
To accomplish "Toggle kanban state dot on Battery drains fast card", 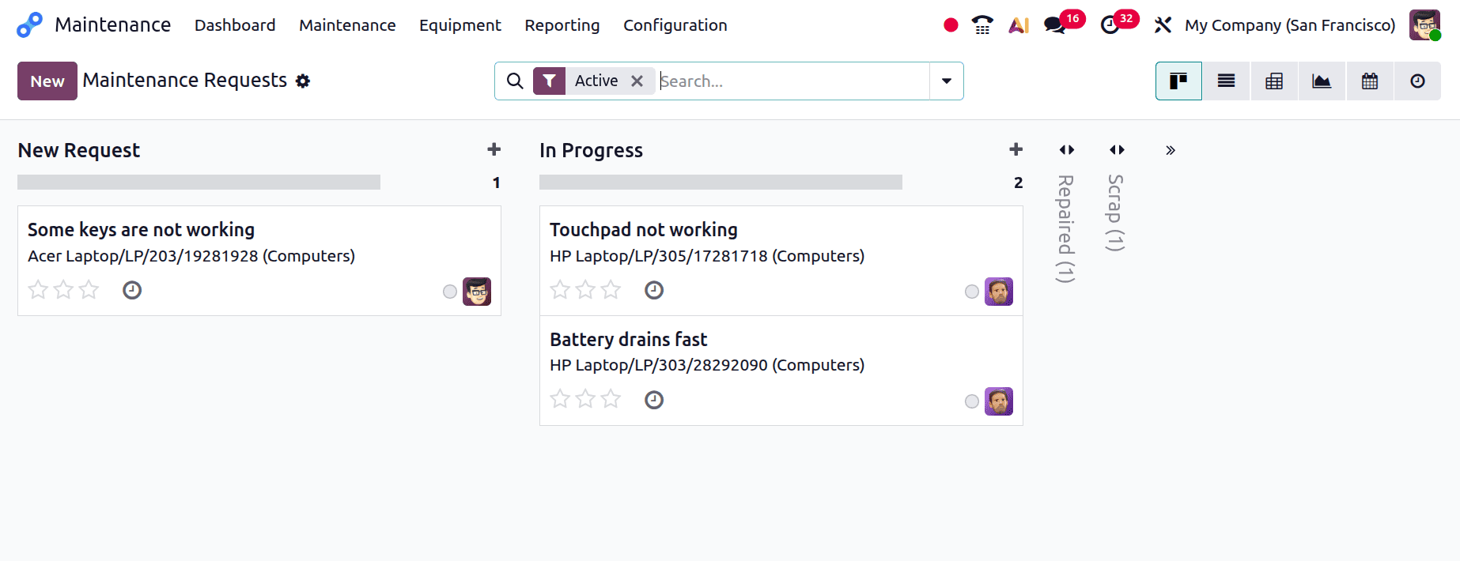I will (972, 401).
